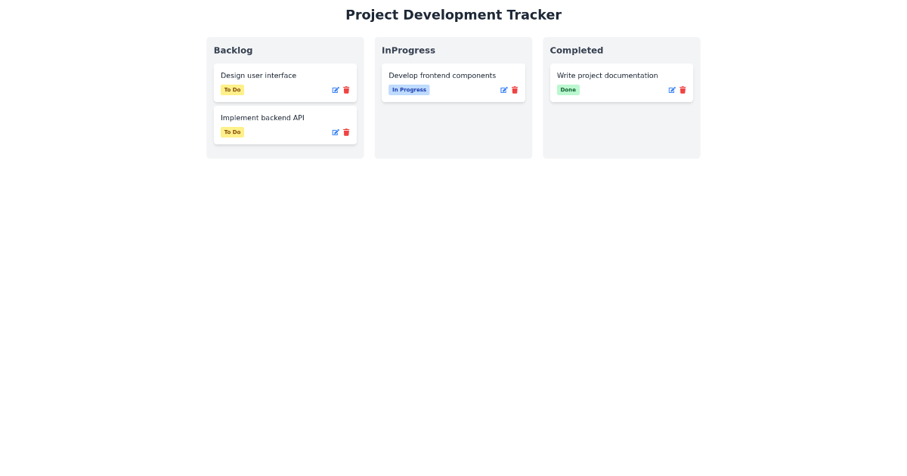The image size is (907, 476).
Task: Select the Completed column header
Action: click(x=577, y=50)
